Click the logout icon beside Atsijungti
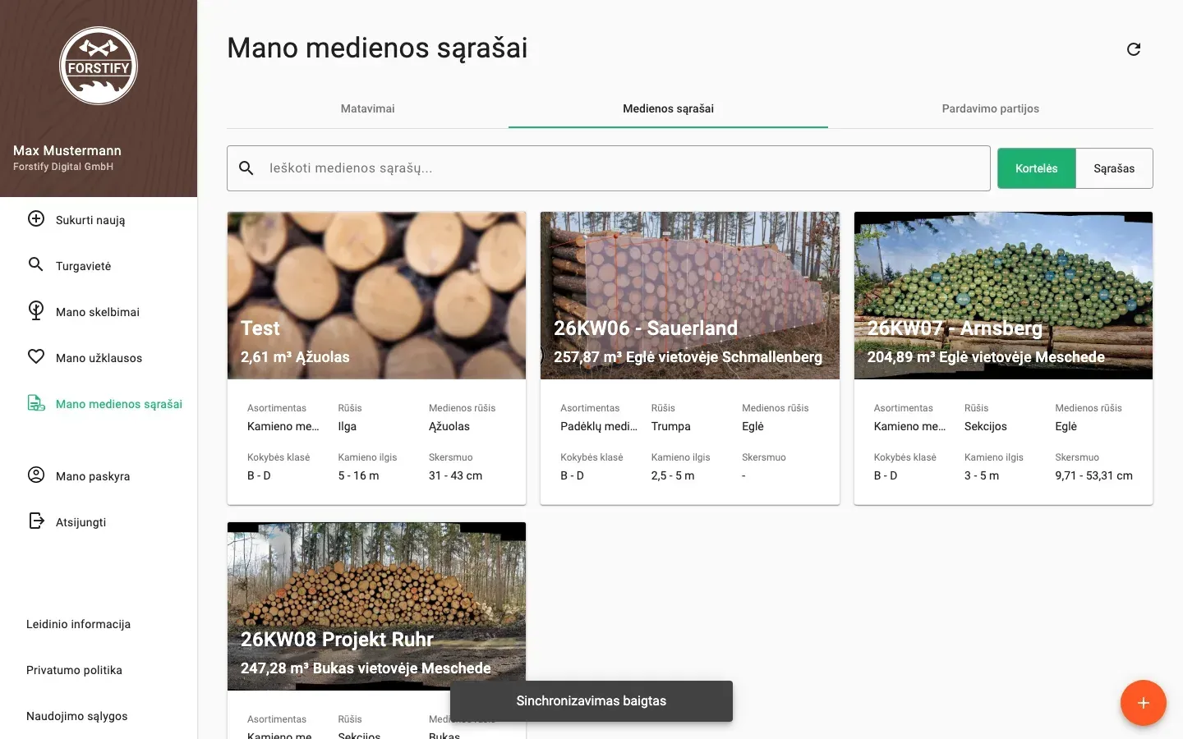This screenshot has width=1183, height=739. click(36, 521)
